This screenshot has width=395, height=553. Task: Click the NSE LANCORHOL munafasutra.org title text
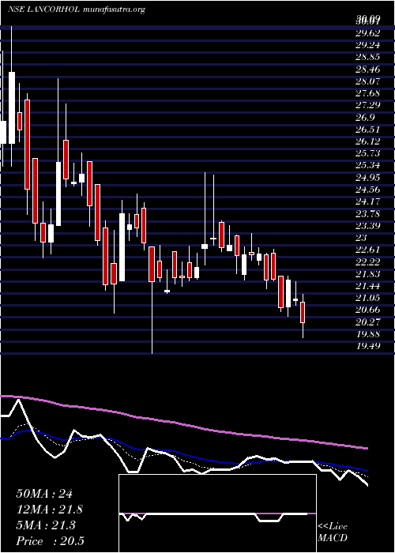pos(77,9)
